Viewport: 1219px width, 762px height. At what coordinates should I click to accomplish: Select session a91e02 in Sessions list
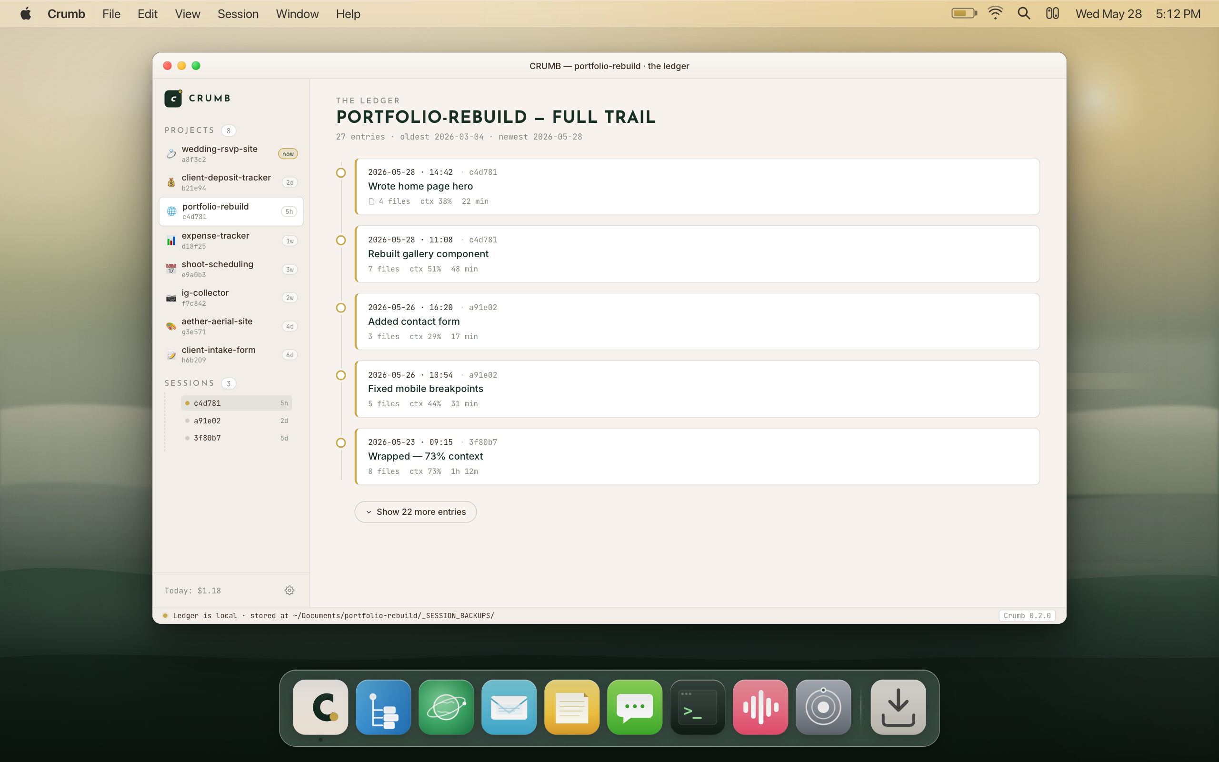(236, 421)
